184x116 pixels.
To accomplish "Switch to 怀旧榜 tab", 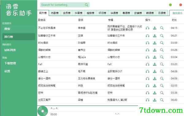I will [102, 13].
